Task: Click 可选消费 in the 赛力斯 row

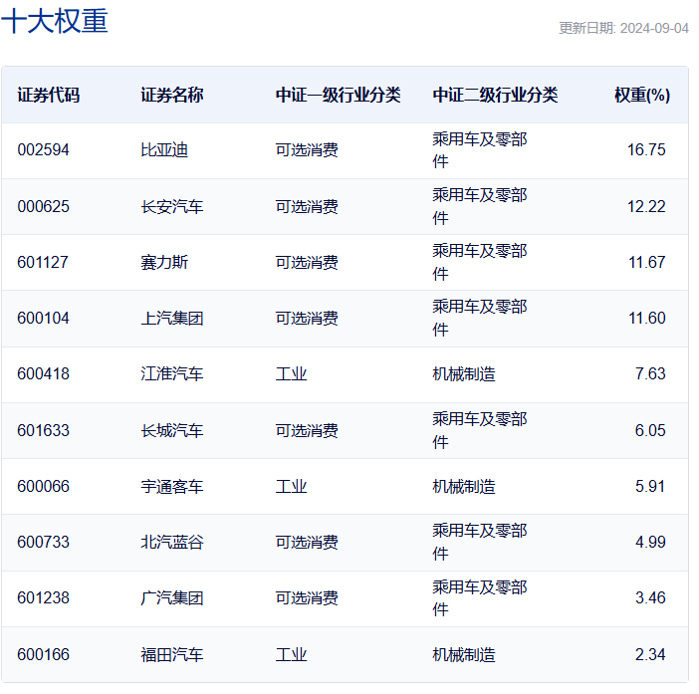Action: (307, 262)
